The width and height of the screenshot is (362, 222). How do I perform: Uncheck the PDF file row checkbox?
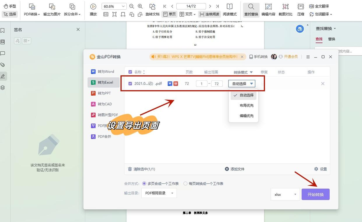(130, 84)
